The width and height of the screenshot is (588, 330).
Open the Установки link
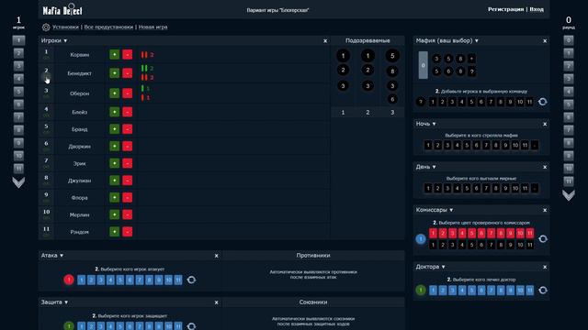(x=65, y=27)
